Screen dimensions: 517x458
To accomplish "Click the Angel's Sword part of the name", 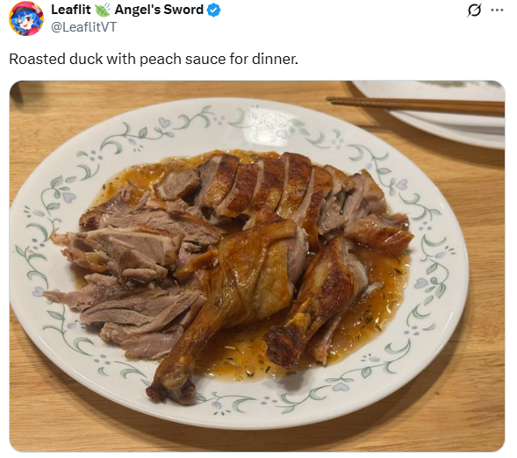I will coord(159,10).
